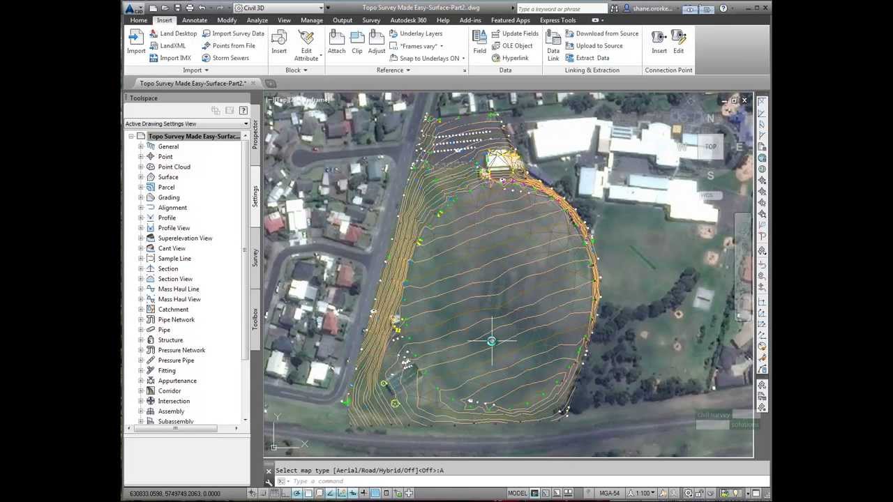893x502 pixels.
Task: Click the keyword search input field
Action: coord(563,8)
